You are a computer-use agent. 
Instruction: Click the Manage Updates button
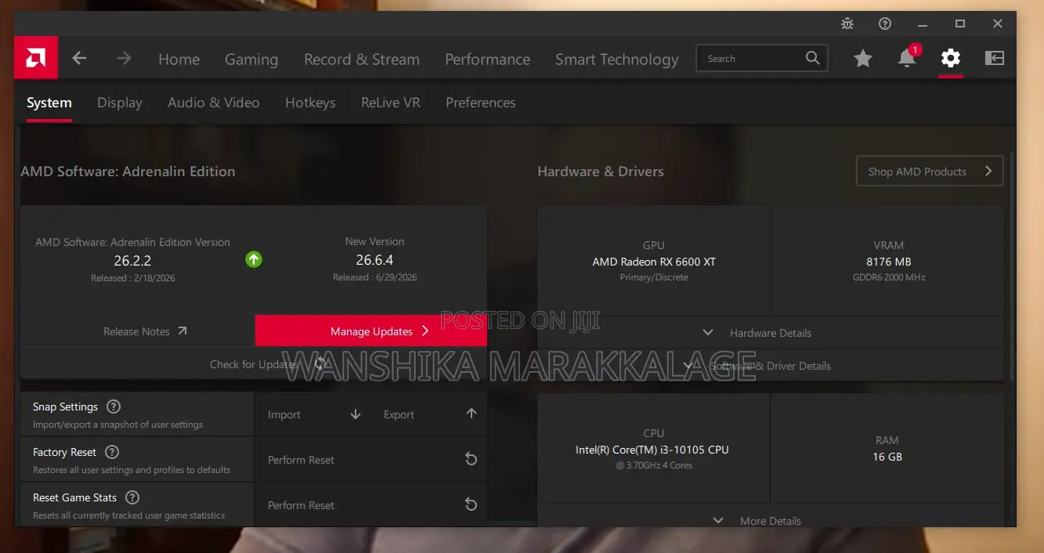(371, 331)
